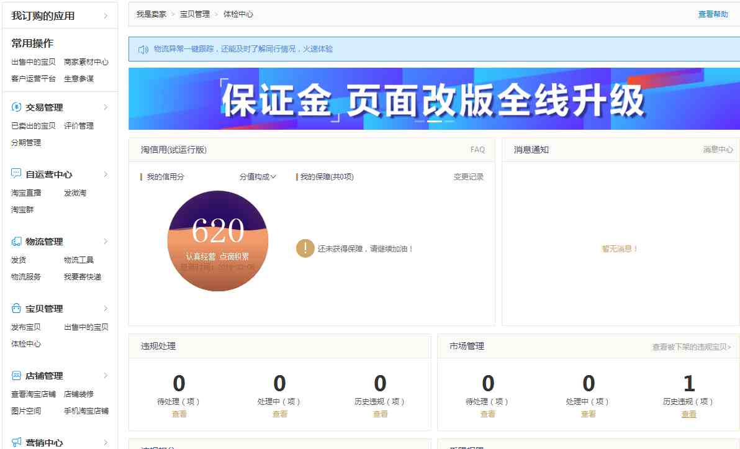The image size is (740, 449).
Task: Click 查看 under 市场管理 待处理
Action: pyautogui.click(x=488, y=414)
